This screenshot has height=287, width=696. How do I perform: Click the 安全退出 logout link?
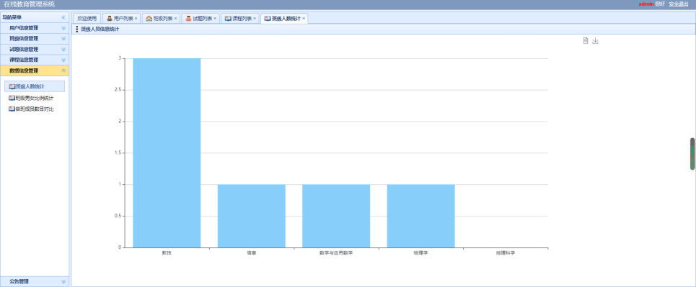pos(678,4)
